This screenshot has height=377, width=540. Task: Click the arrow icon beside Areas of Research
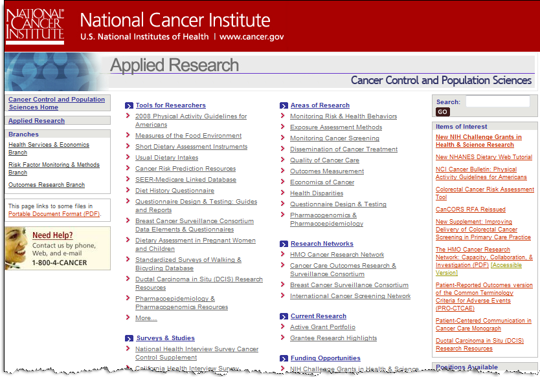point(284,105)
